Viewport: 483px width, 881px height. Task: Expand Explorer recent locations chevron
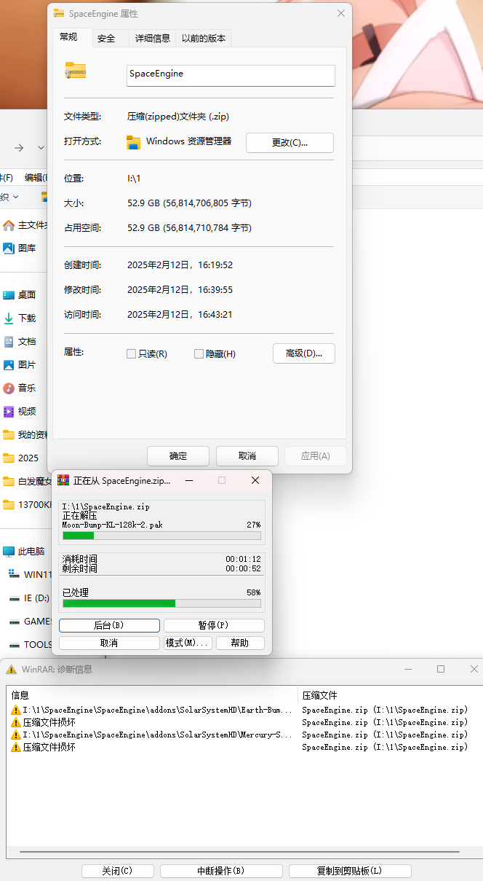click(41, 148)
